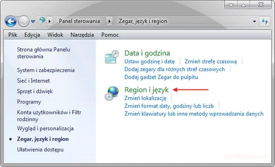The height and width of the screenshot is (167, 275).
Task: Open the Plik menu
Action: coord(13,35)
